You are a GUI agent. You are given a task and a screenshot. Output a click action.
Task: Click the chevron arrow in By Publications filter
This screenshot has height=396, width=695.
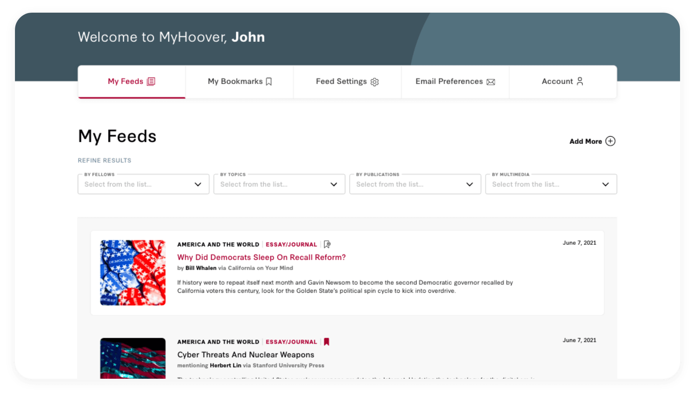click(469, 184)
